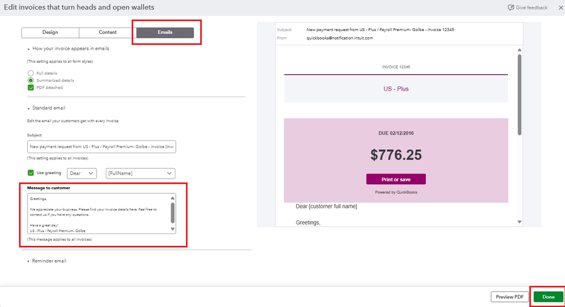
Task: Click the email preview scroll-up arrow
Action: 519,50
